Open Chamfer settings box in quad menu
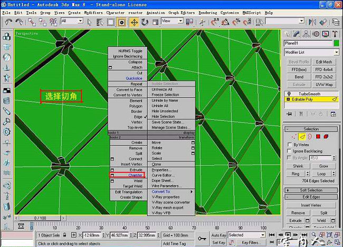This screenshot has width=343, height=247. [x=112, y=175]
